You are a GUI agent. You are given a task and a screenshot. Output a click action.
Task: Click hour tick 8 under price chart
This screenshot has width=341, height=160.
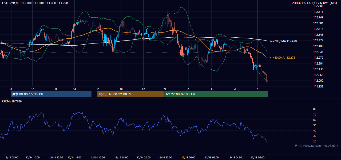[x=11, y=89]
